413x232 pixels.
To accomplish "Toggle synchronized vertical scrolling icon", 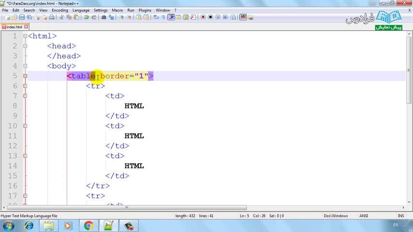I will pyautogui.click(x=138, y=17).
